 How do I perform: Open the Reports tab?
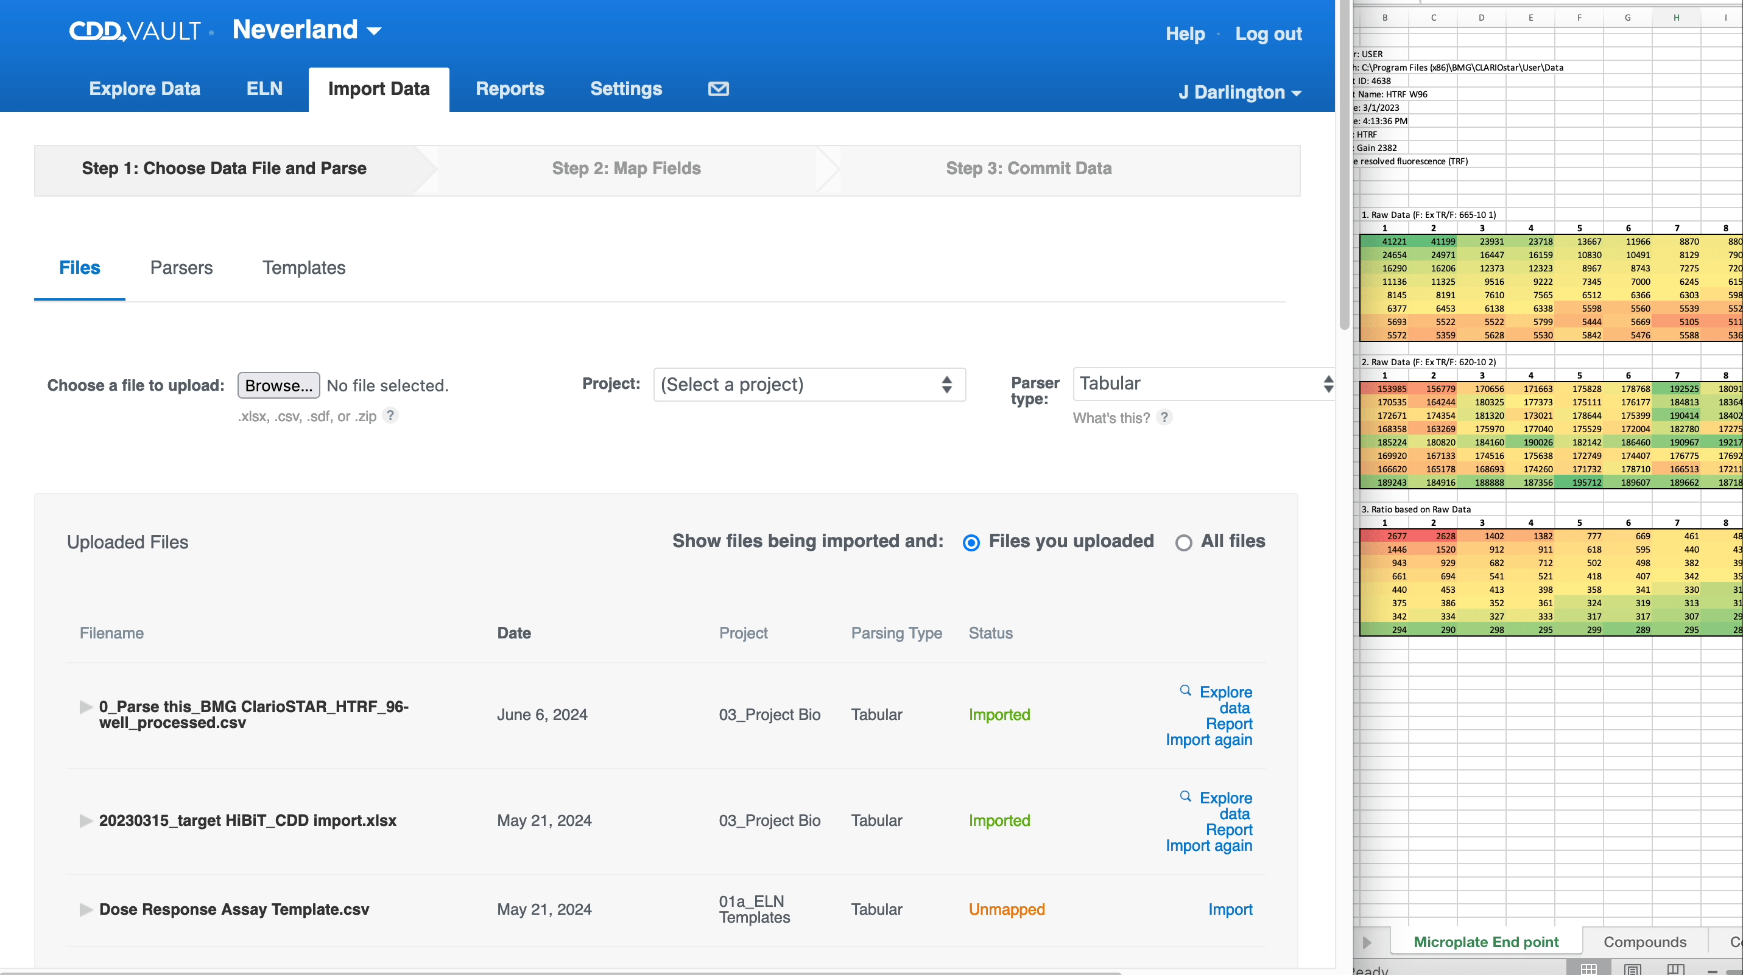pos(510,89)
